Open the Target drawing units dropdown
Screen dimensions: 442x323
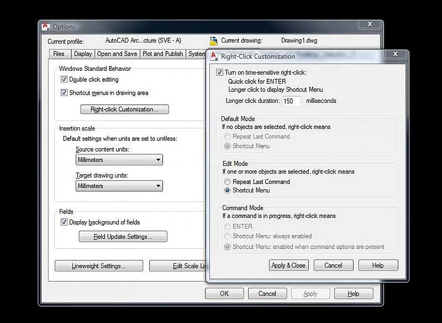[x=119, y=186]
